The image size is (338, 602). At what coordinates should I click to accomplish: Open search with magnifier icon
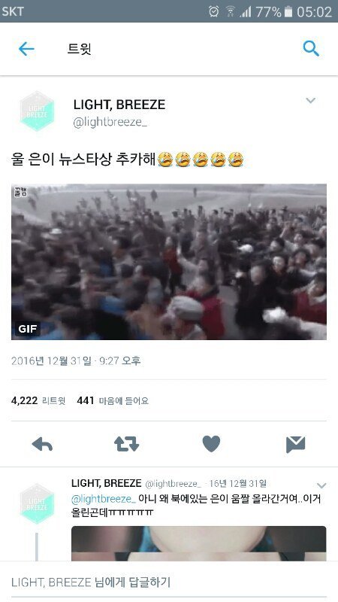[311, 49]
